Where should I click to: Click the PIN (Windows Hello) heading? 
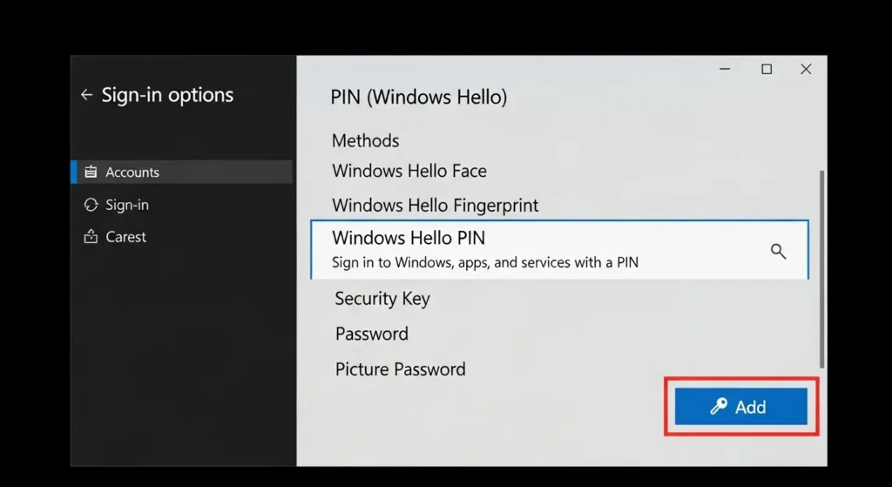click(419, 97)
